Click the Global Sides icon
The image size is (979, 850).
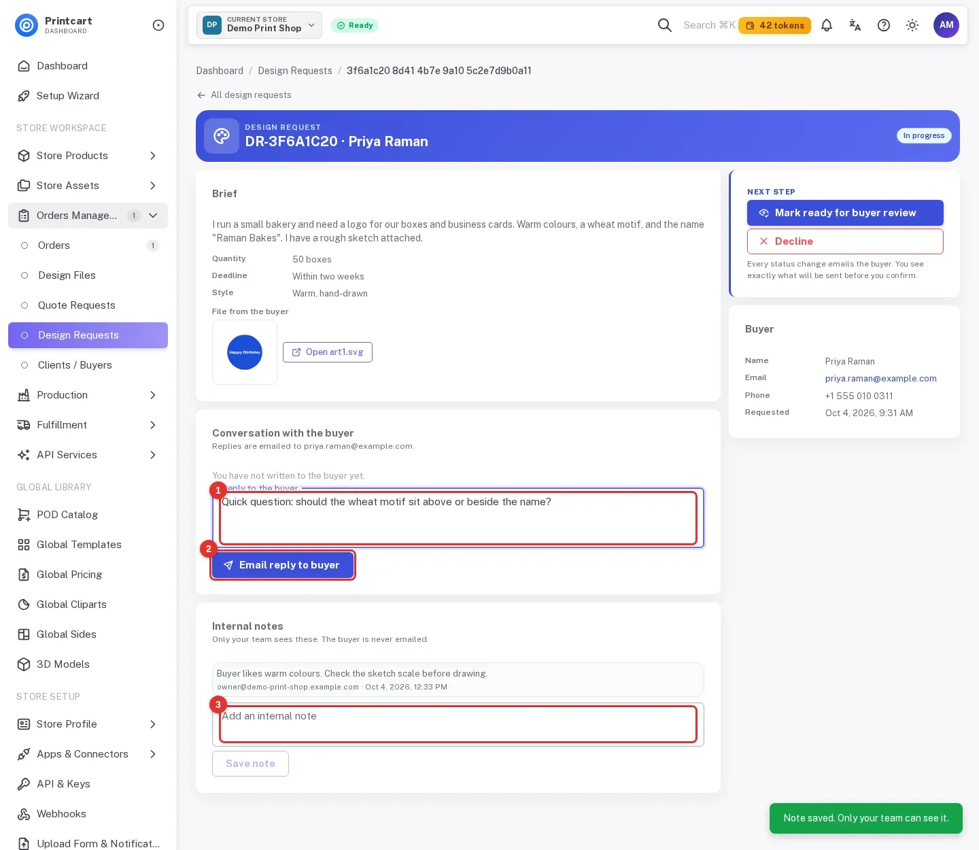pyautogui.click(x=24, y=634)
